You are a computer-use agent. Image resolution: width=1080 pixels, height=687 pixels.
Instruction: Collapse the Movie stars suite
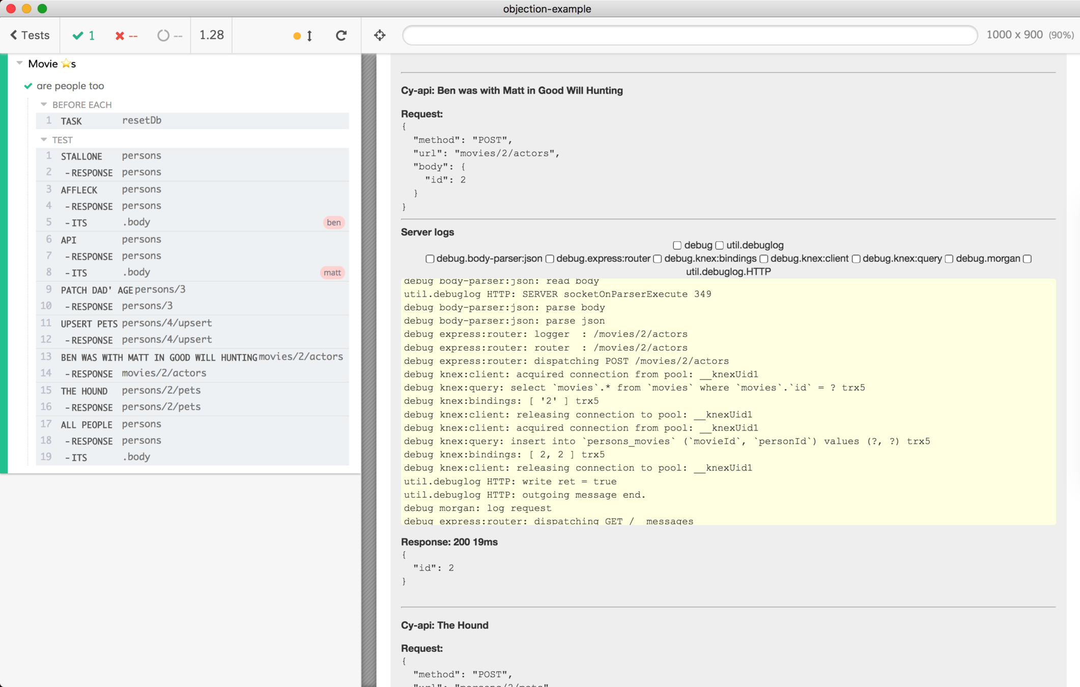click(x=20, y=63)
